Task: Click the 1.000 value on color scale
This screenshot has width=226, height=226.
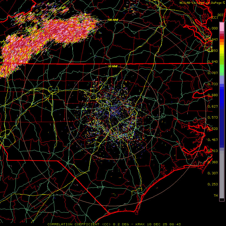Action: point(213,28)
